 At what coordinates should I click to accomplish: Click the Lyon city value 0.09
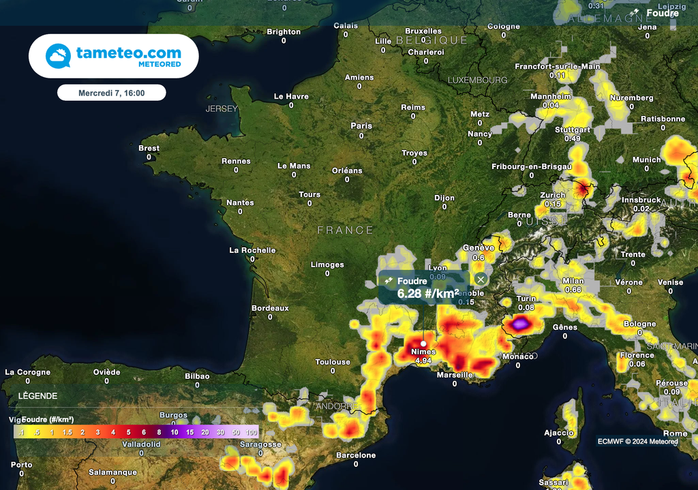[437, 277]
